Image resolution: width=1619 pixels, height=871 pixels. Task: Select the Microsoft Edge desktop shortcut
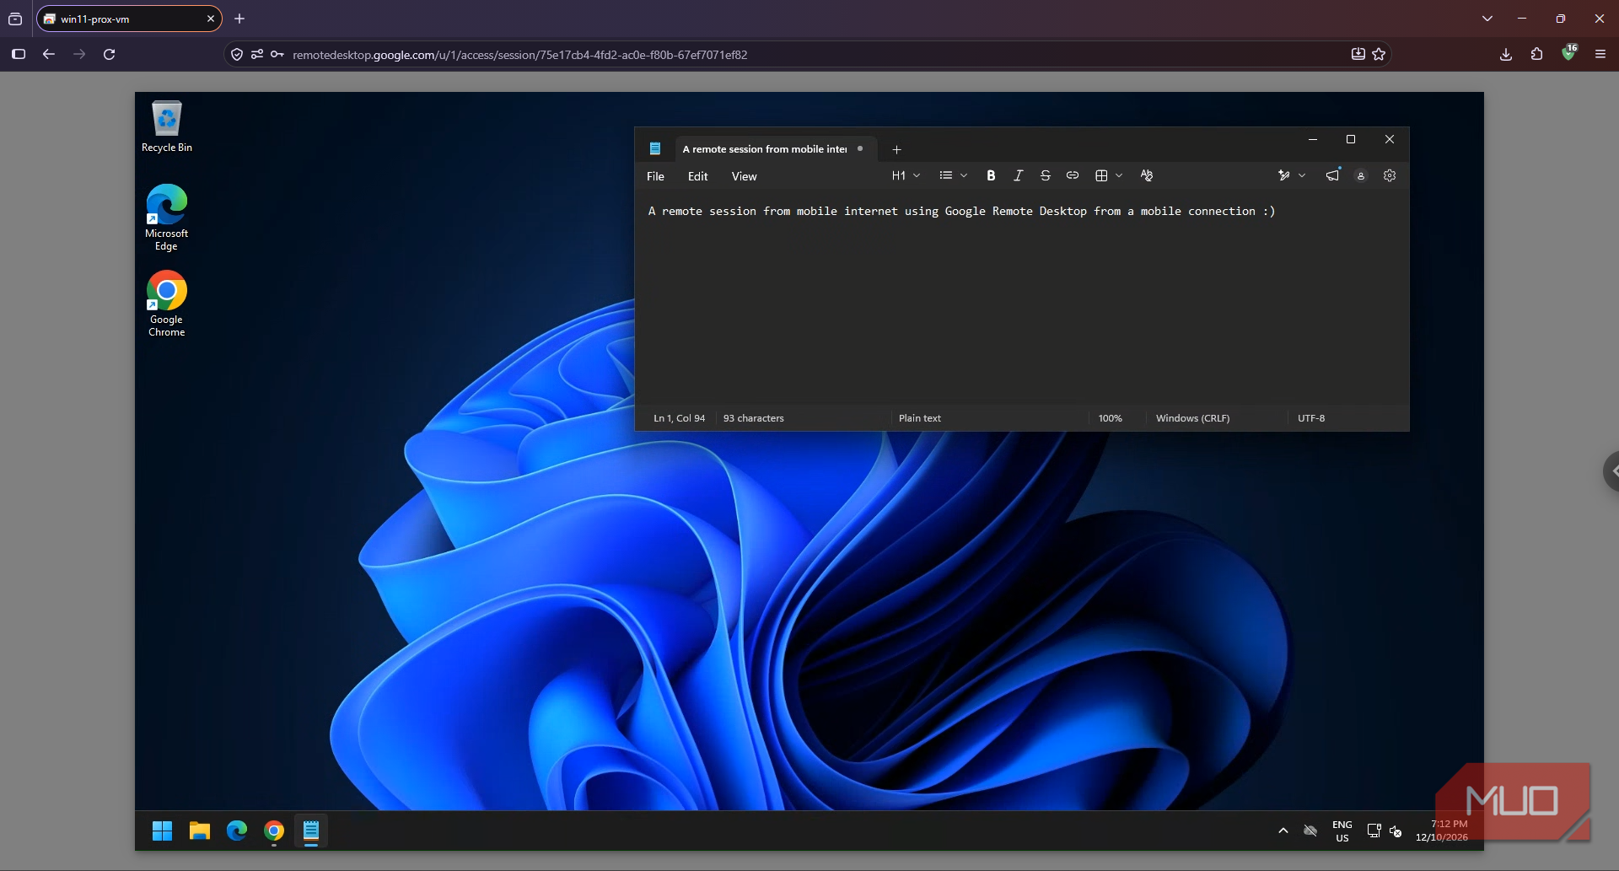[167, 218]
